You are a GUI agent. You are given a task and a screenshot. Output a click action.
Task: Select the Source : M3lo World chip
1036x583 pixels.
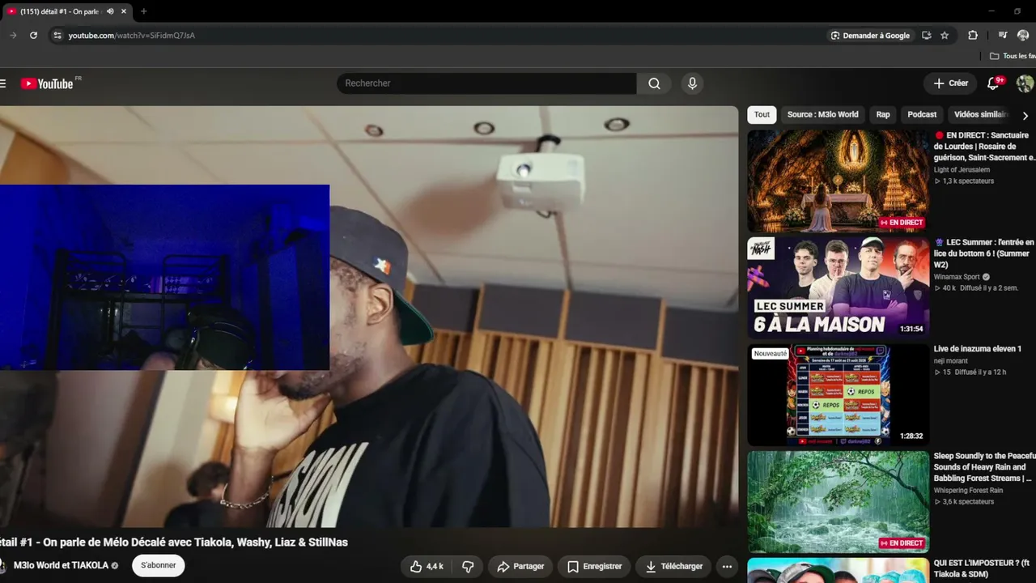[822, 115]
